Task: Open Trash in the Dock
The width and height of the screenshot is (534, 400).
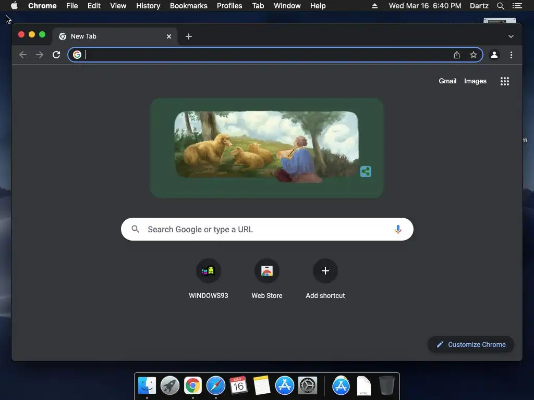Action: click(386, 386)
